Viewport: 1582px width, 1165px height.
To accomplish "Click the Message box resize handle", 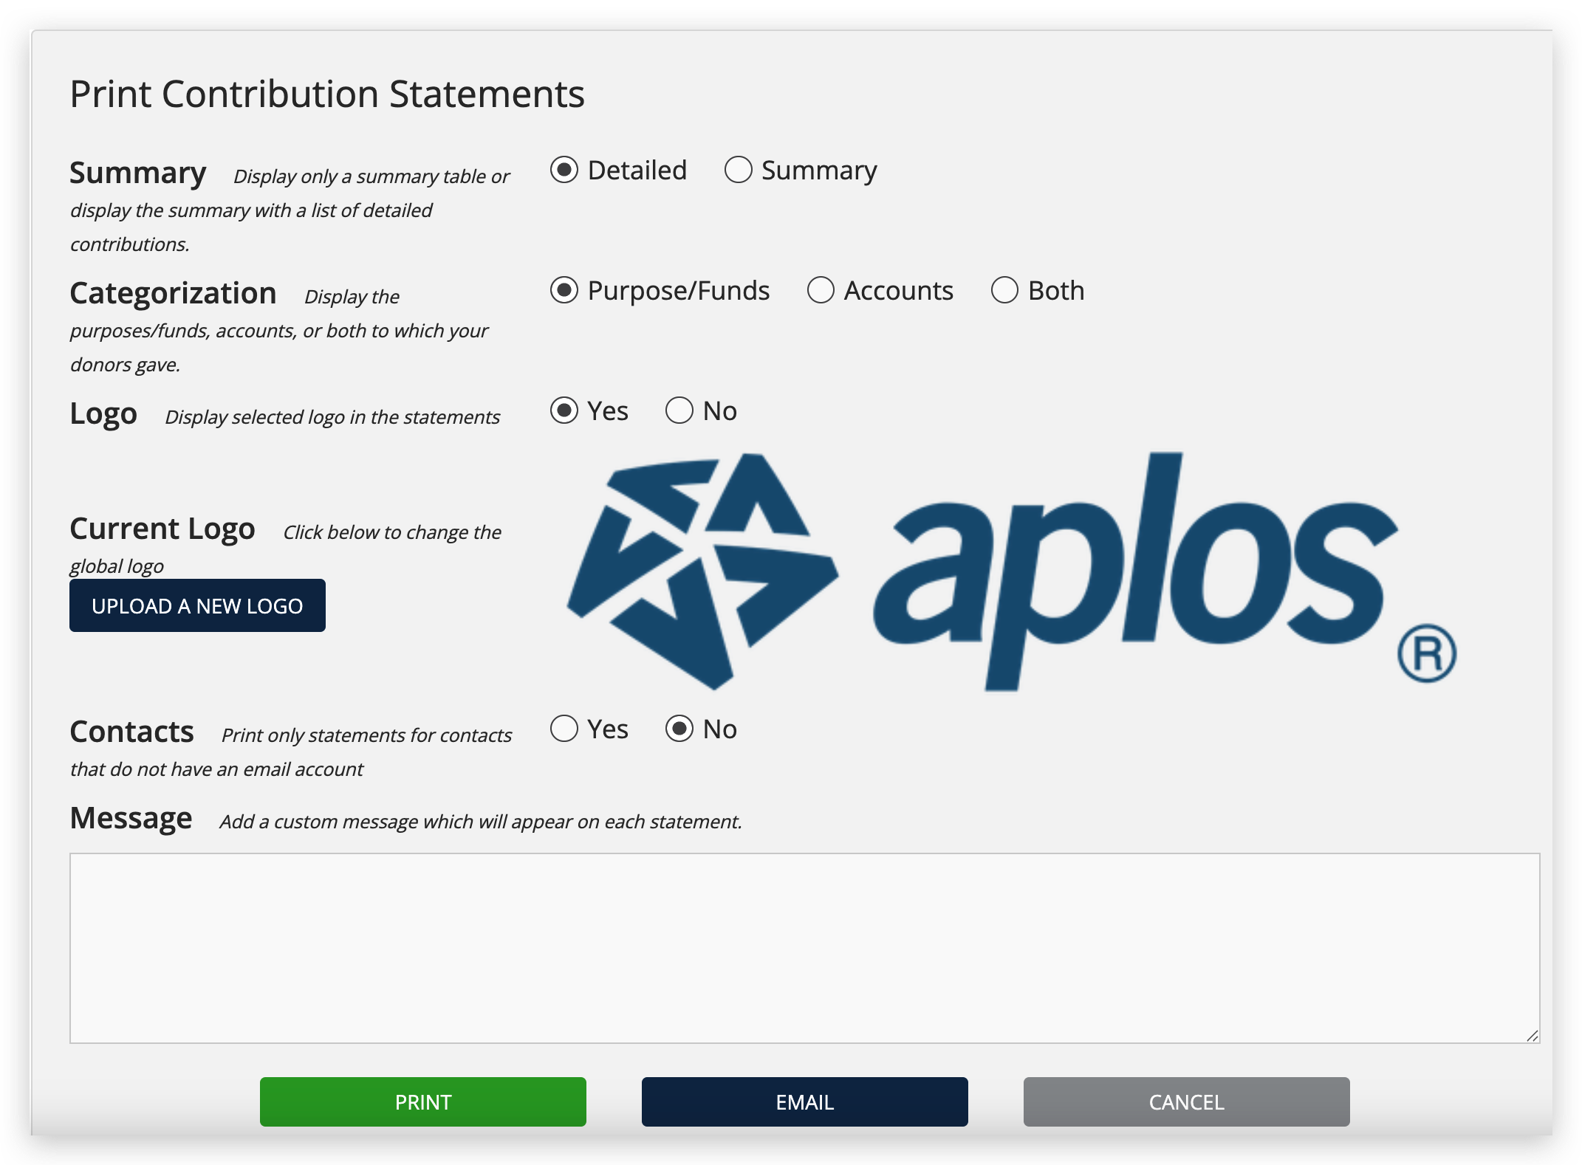I will (x=1533, y=1036).
